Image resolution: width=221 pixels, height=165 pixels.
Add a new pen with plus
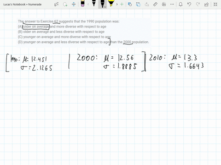122,4
